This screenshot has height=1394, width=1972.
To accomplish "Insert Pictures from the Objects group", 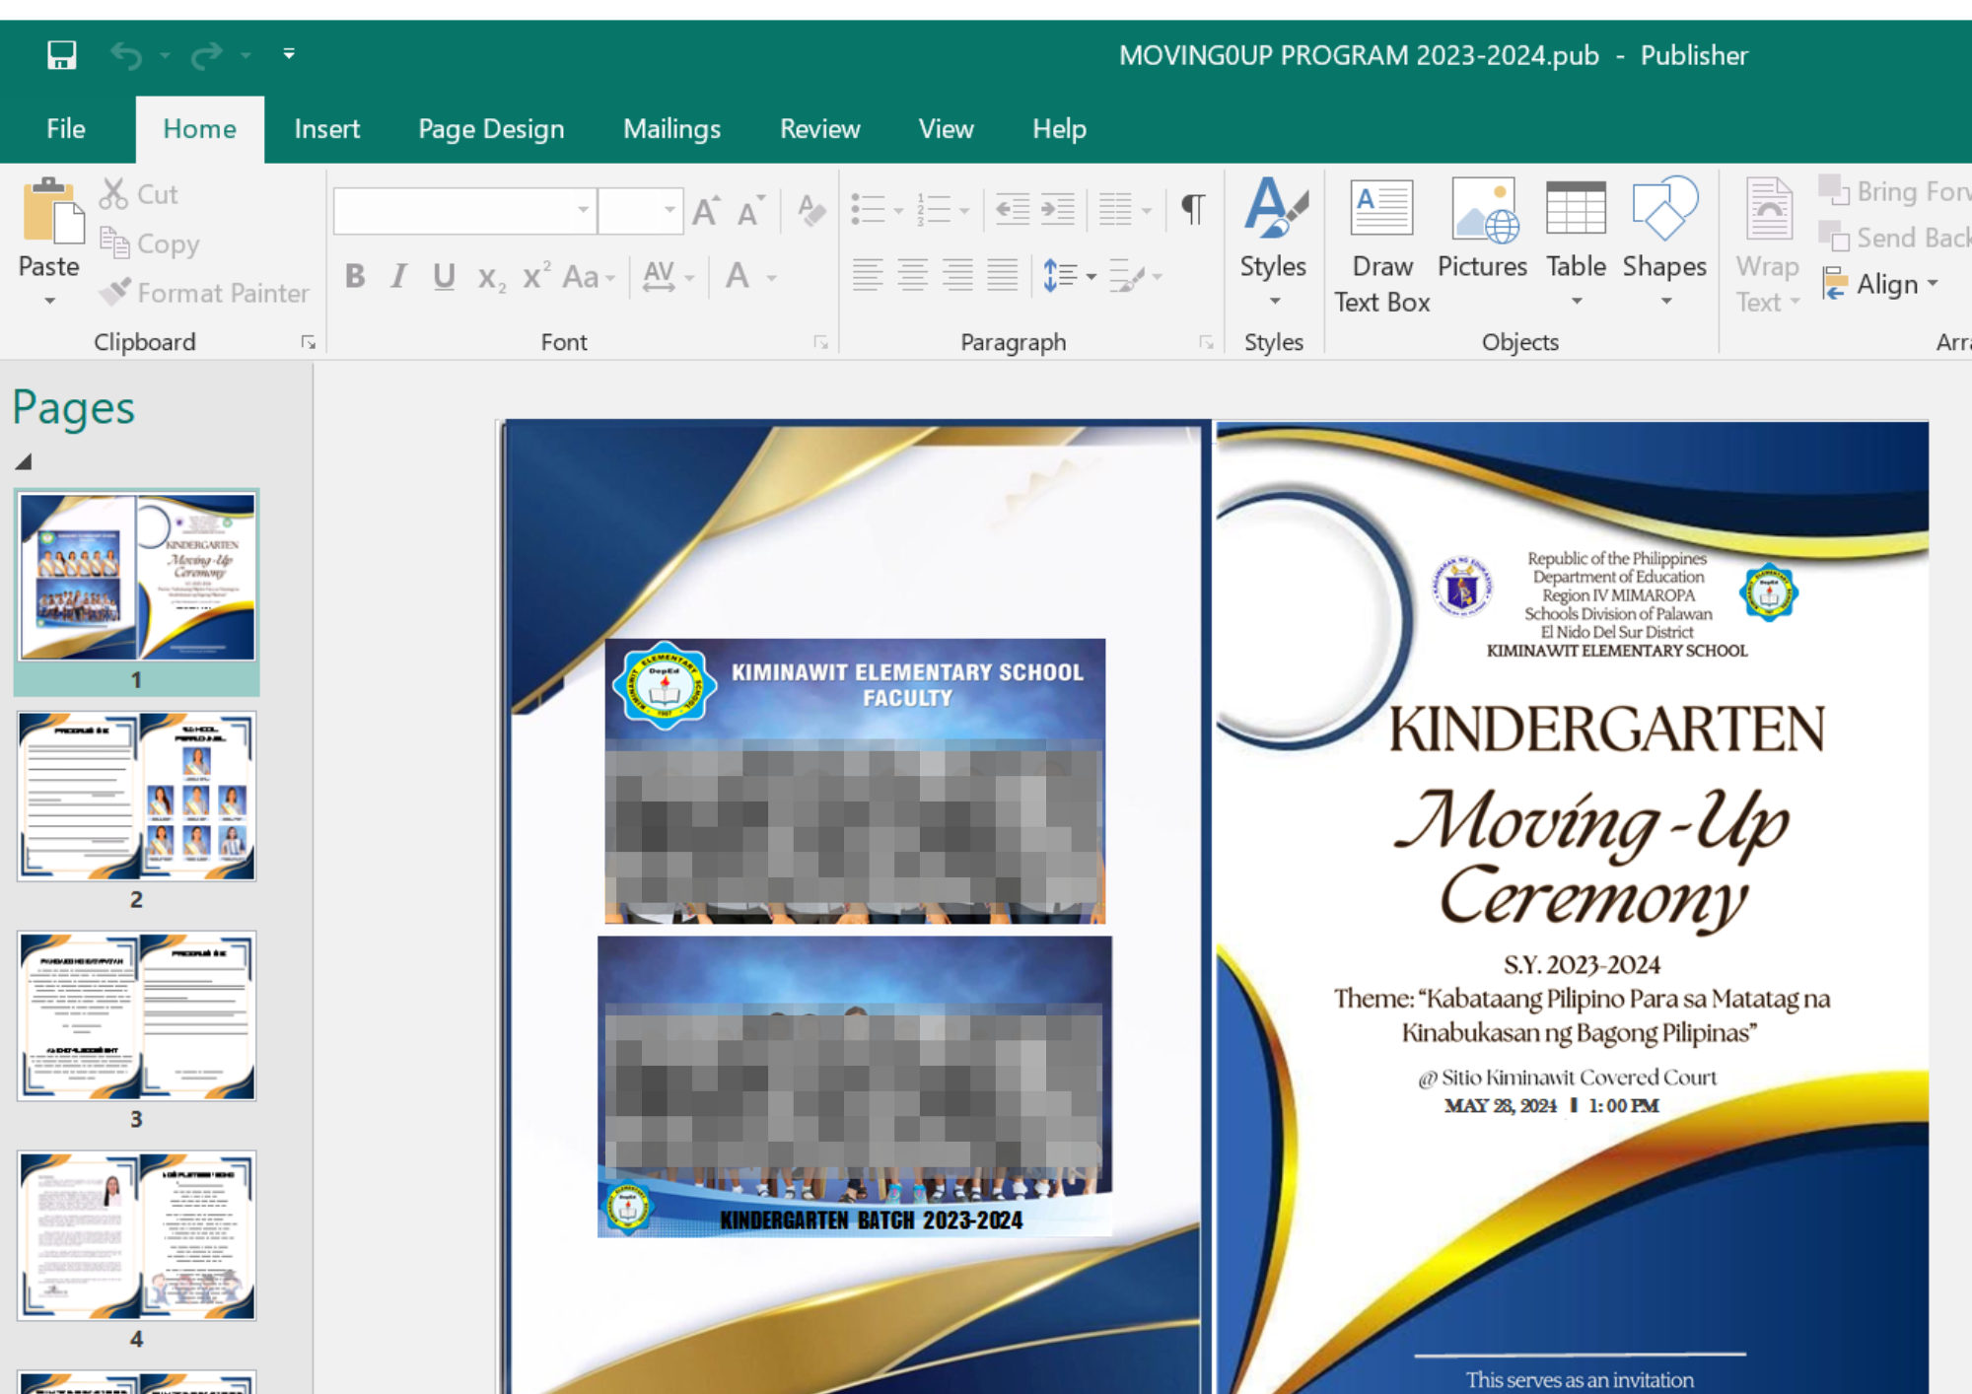I will (1482, 229).
